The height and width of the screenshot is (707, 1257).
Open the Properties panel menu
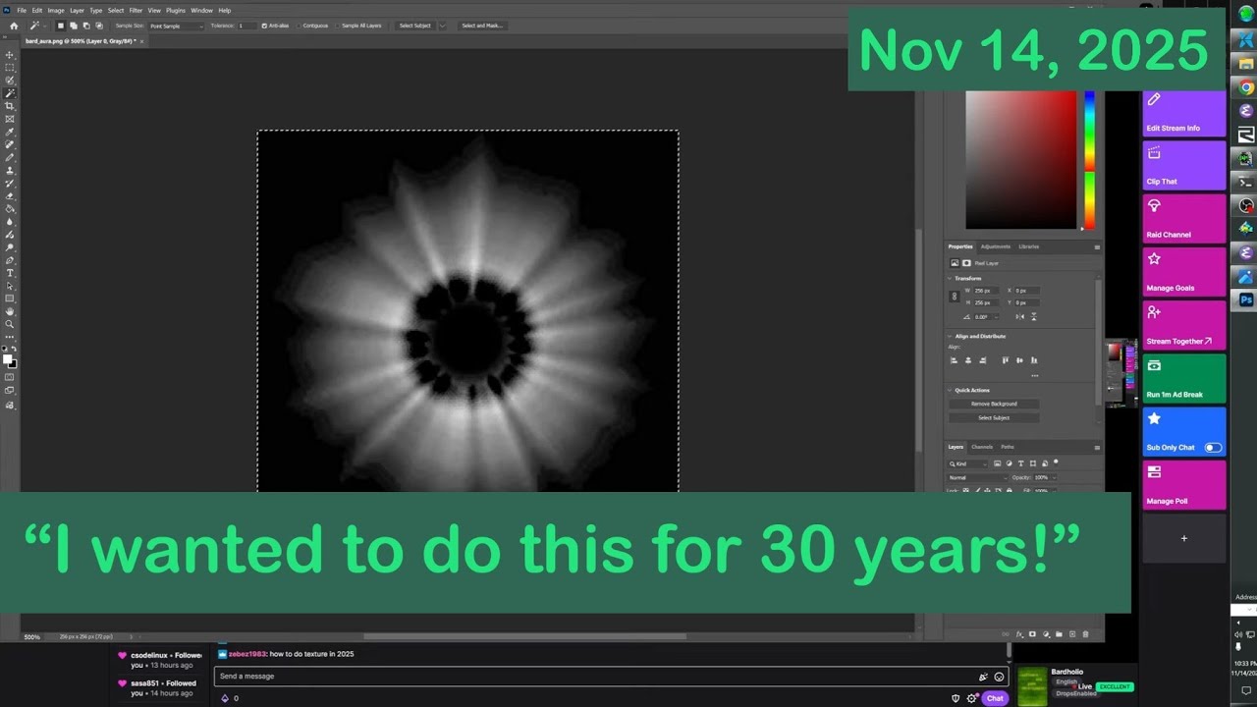1097,247
